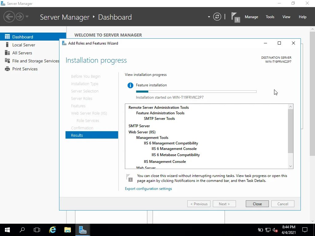This screenshot has width=315, height=236.
Task: Click the Server Roles wizard step
Action: [x=82, y=98]
